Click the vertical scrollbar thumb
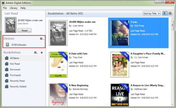 172,26
